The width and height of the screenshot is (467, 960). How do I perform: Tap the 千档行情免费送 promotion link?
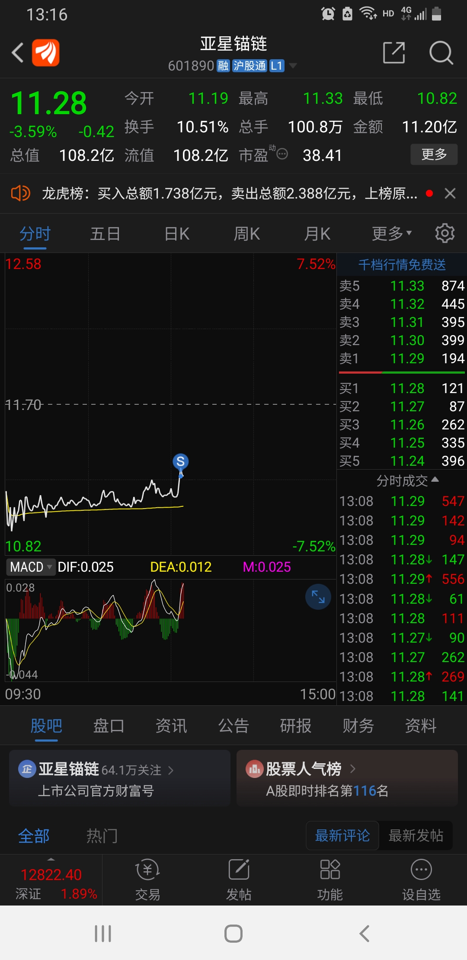[402, 265]
